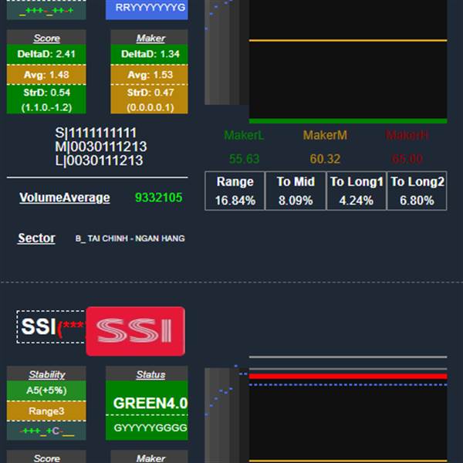Select the Avg: 1.53 cell
Image resolution: width=463 pixels, height=463 pixels.
[150, 75]
